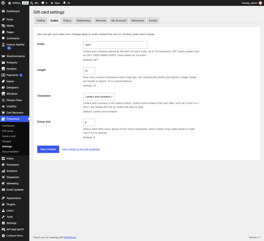This screenshot has width=264, height=241.
Task: Open the WordPress logo menu
Action: click(3, 3)
